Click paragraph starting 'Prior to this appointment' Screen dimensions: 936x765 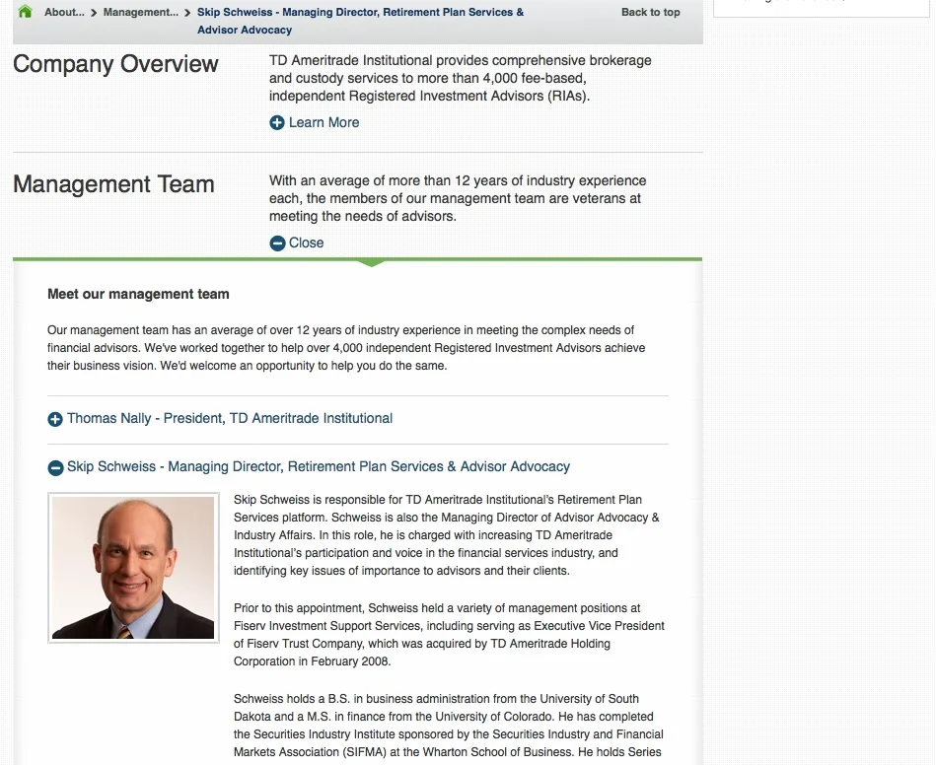tap(449, 634)
